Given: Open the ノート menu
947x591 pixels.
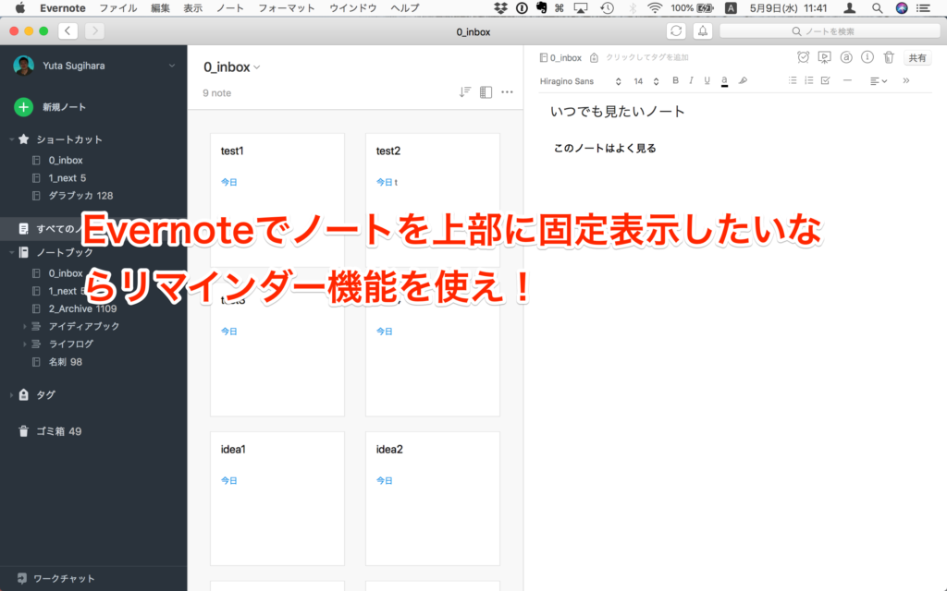Looking at the screenshot, I should click(x=230, y=7).
